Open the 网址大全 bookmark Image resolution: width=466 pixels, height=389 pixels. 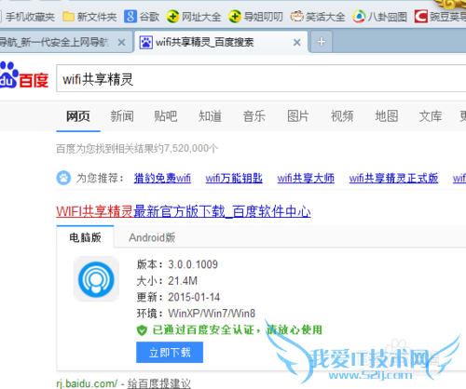194,17
